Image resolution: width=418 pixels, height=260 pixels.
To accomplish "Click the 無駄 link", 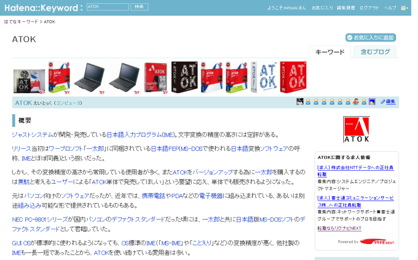I will pyautogui.click(x=24, y=182).
